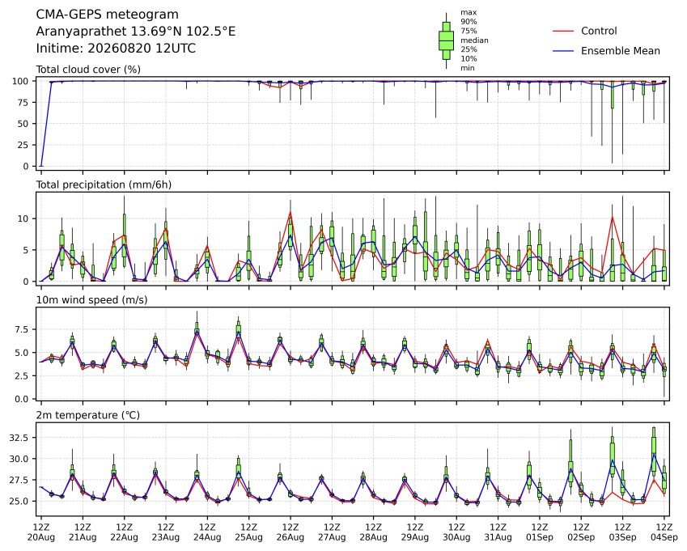The image size is (687, 551).
Task: Click the '30.0' tick on temperature axis
Action: pos(19,459)
